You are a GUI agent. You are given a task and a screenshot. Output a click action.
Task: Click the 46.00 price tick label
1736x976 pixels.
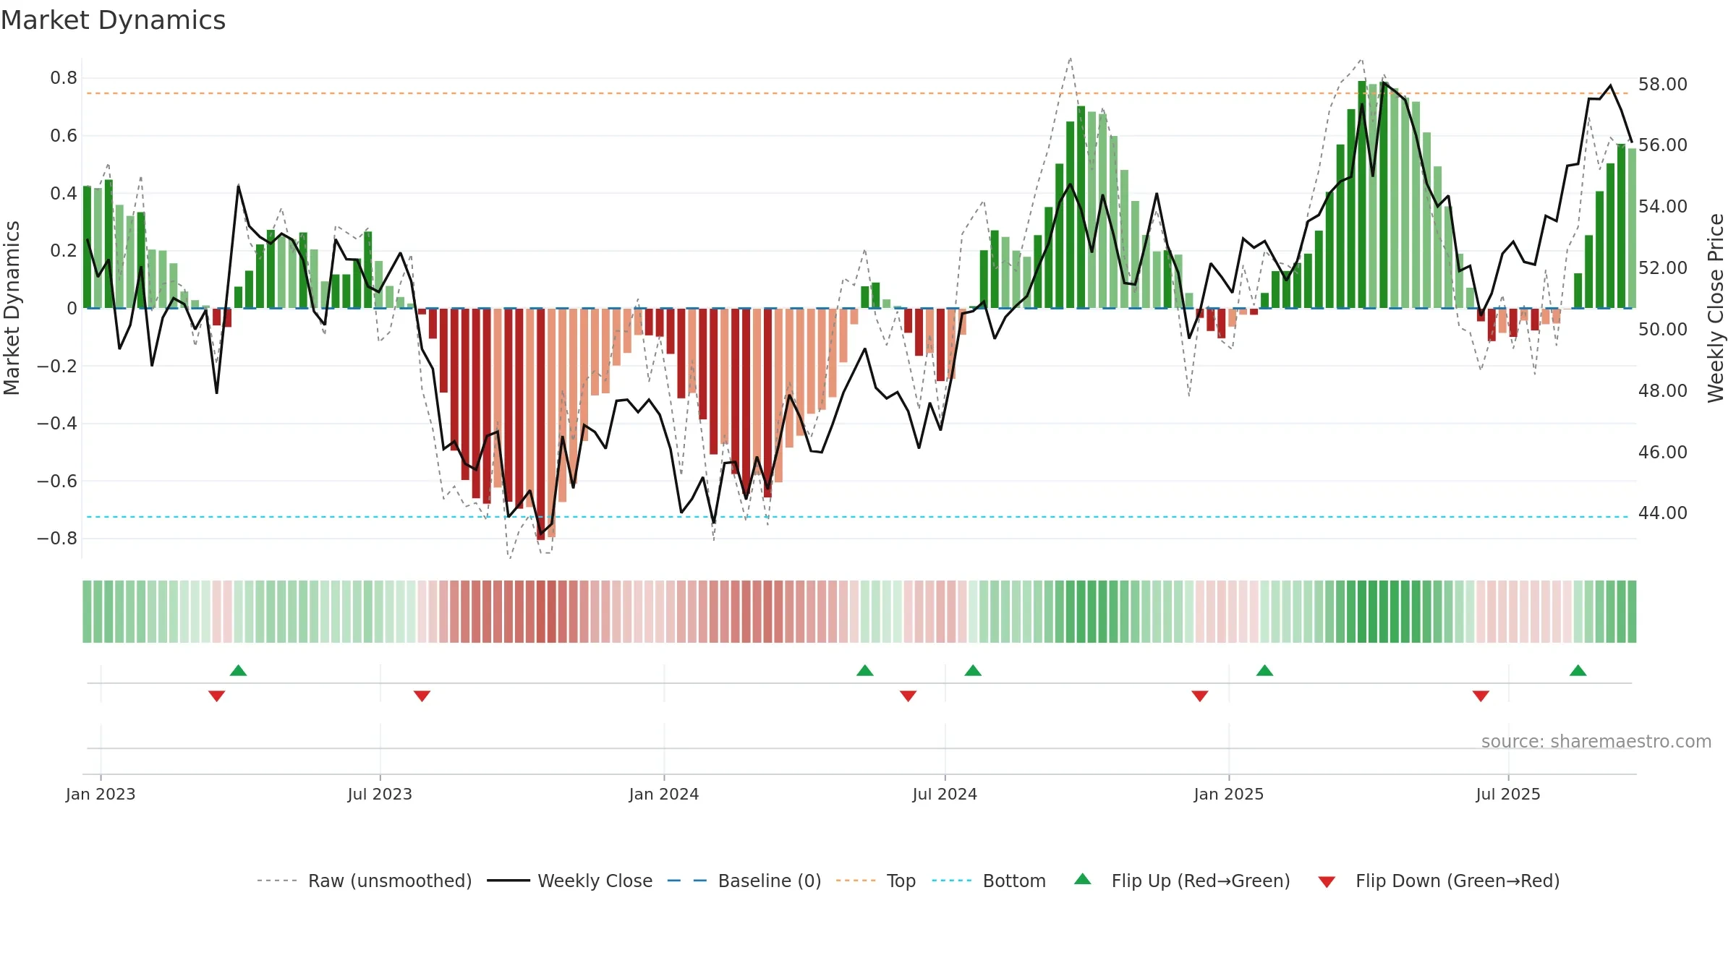click(x=1663, y=453)
